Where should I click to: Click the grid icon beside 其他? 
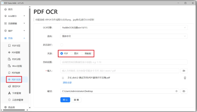[x=6, y=38]
